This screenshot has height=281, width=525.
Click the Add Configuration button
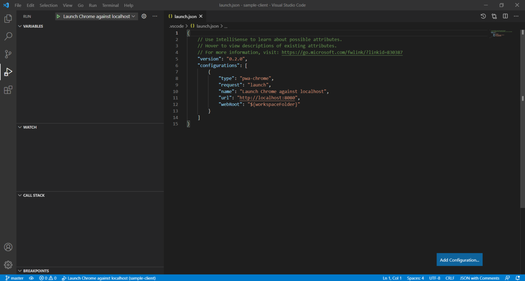pyautogui.click(x=459, y=259)
